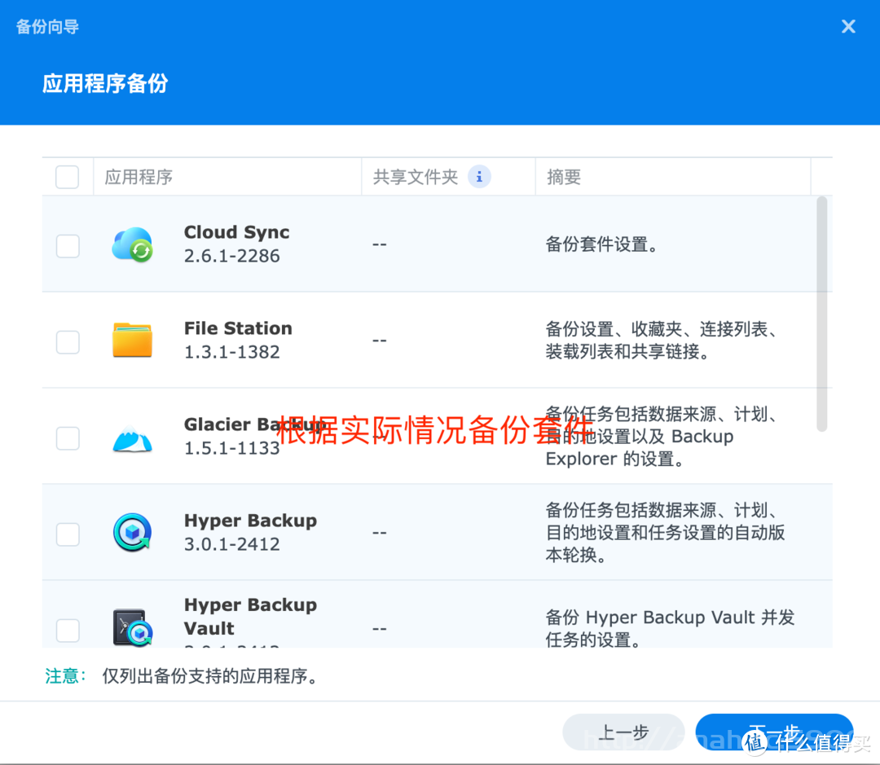Click the note 仅列出备份支持的应用程序
The width and height of the screenshot is (880, 765).
(x=210, y=675)
